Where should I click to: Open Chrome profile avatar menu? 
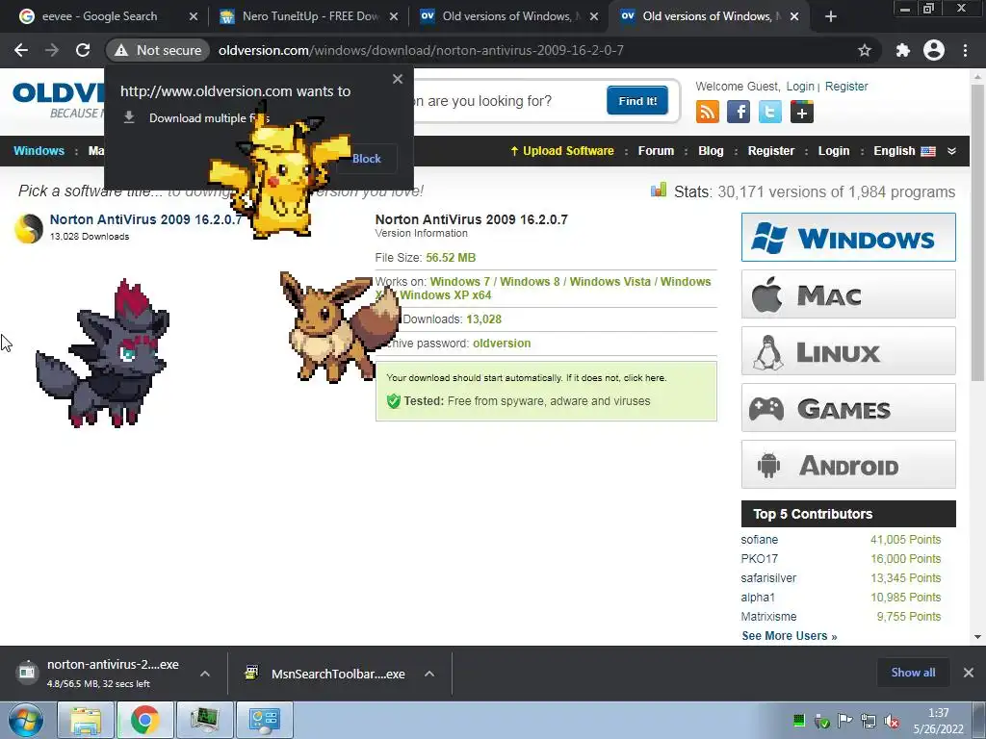coord(934,50)
